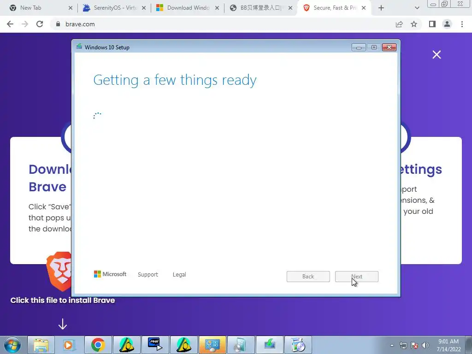Open the Chrome profile avatar menu

click(x=447, y=24)
